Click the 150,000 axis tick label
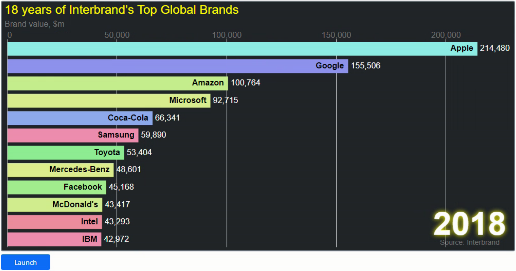This screenshot has width=516, height=271. 336,35
